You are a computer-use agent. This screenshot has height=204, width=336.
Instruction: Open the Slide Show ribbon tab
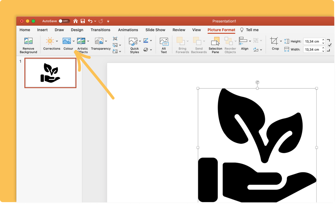(x=155, y=30)
